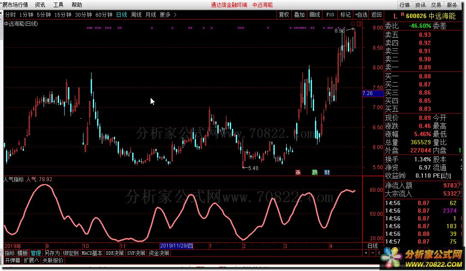Switch to 1分钟 period
The height and width of the screenshot is (271, 466).
point(27,15)
